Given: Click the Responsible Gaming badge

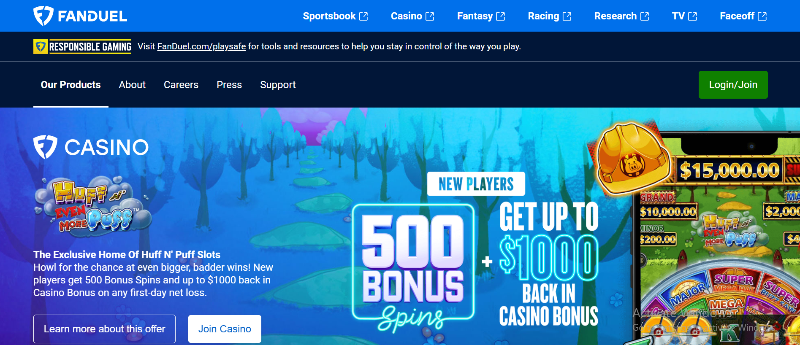Looking at the screenshot, I should pos(82,46).
